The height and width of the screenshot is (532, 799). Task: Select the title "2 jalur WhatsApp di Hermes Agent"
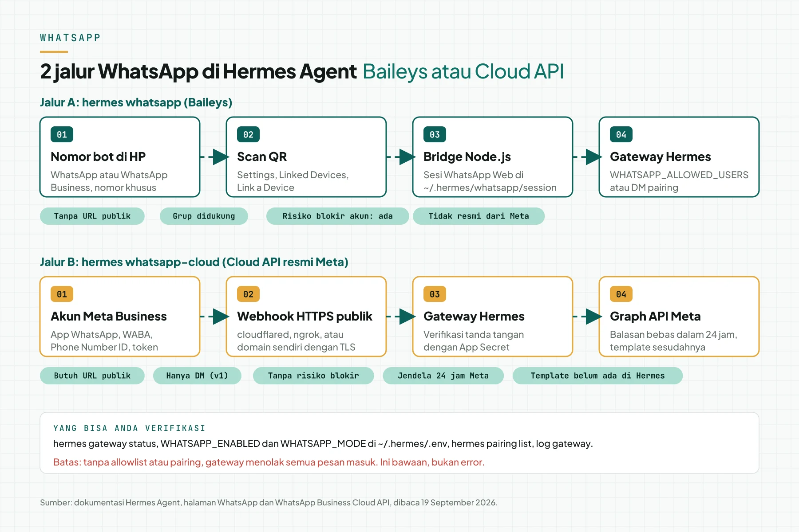(198, 71)
